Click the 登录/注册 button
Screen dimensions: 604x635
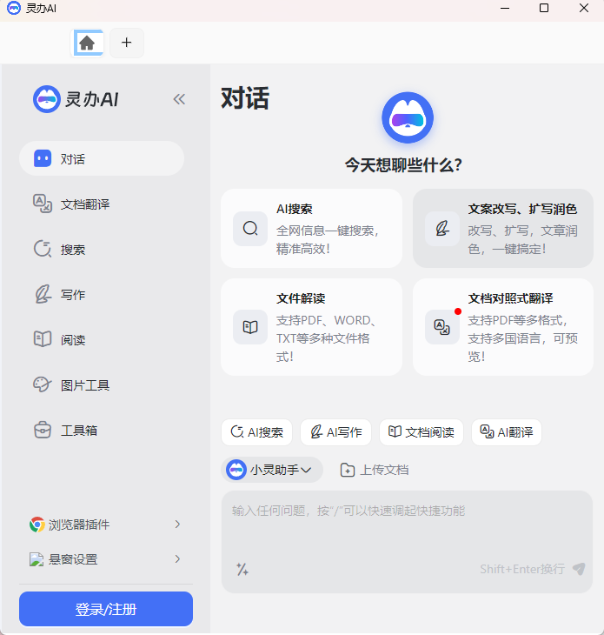[x=106, y=609]
